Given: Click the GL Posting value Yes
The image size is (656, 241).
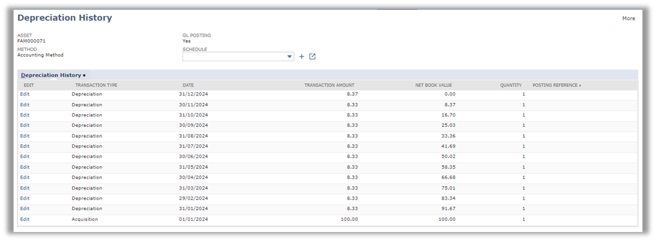Looking at the screenshot, I should [x=186, y=41].
